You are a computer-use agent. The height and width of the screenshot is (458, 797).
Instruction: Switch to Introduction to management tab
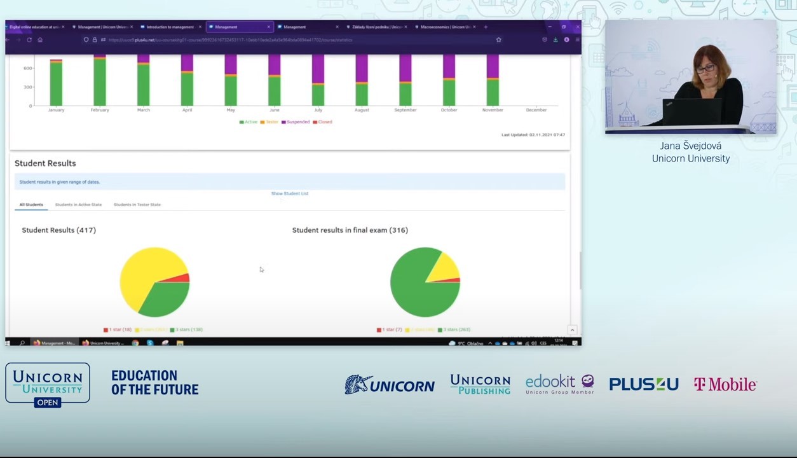170,27
